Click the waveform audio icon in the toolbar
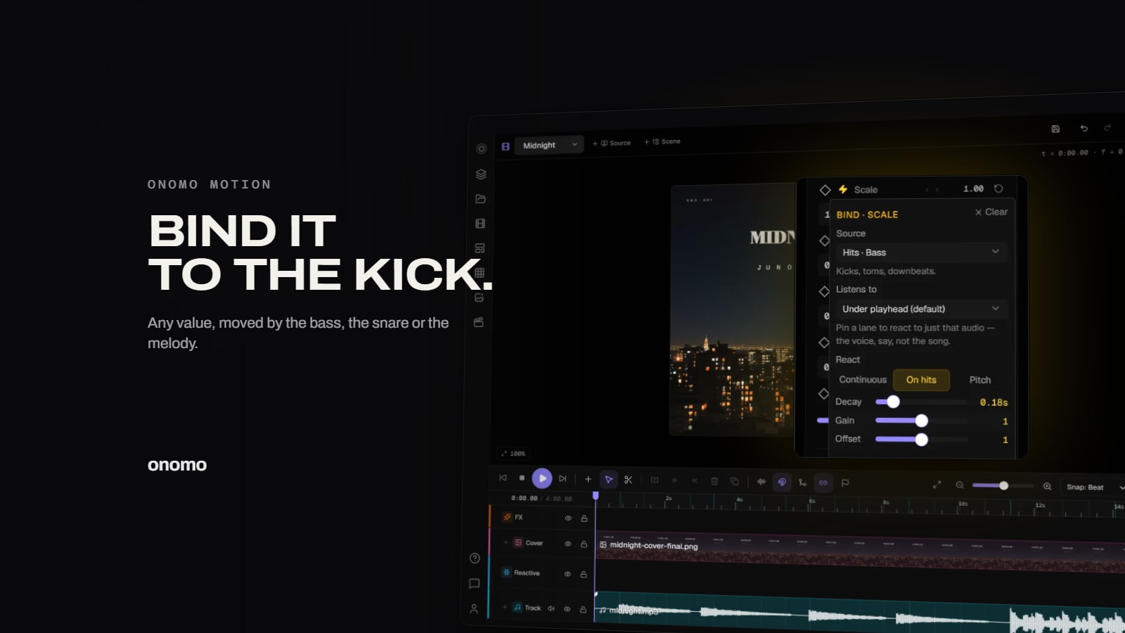This screenshot has width=1125, height=633. pos(761,482)
